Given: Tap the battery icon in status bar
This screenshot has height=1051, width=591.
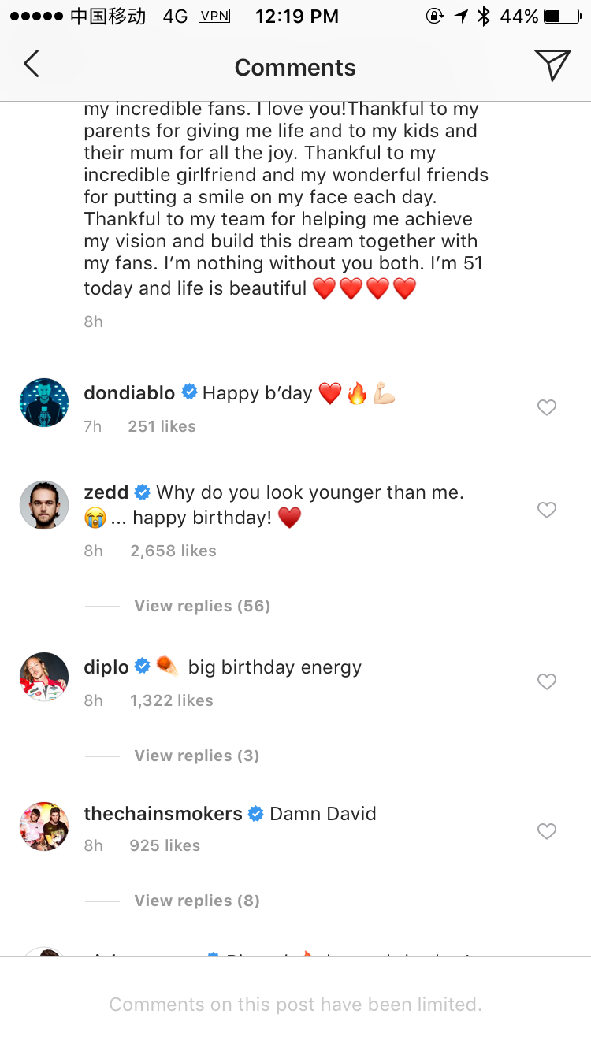Looking at the screenshot, I should pyautogui.click(x=562, y=17).
